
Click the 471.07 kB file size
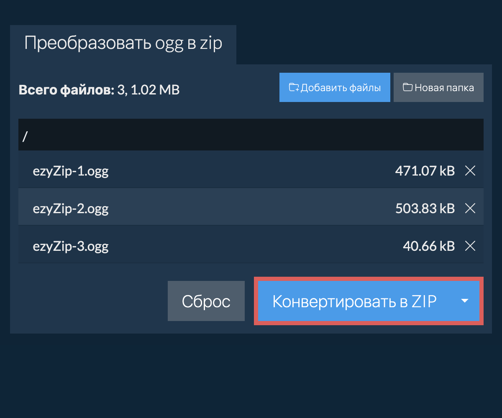(x=425, y=171)
